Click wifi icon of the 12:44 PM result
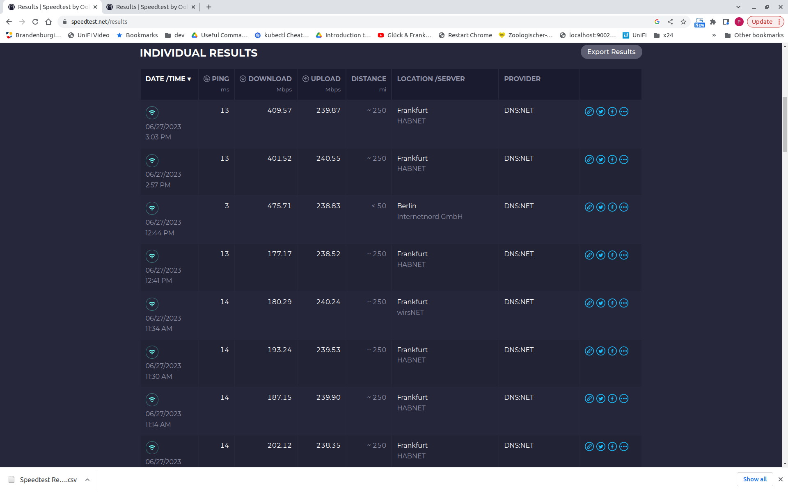 [152, 208]
